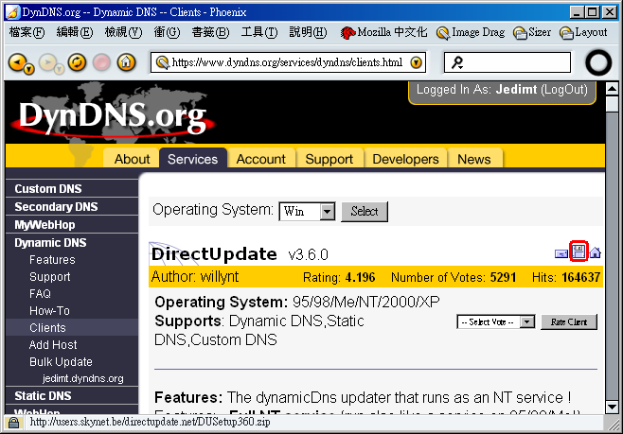Click the page icon in the URL bar
This screenshot has height=434, width=623.
(163, 62)
